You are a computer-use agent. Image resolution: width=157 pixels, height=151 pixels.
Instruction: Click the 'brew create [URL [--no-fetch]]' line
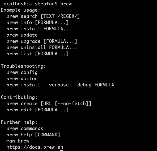click(49, 103)
